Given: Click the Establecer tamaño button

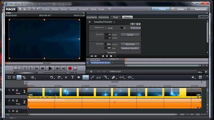Looking at the screenshot, I should [130, 48].
